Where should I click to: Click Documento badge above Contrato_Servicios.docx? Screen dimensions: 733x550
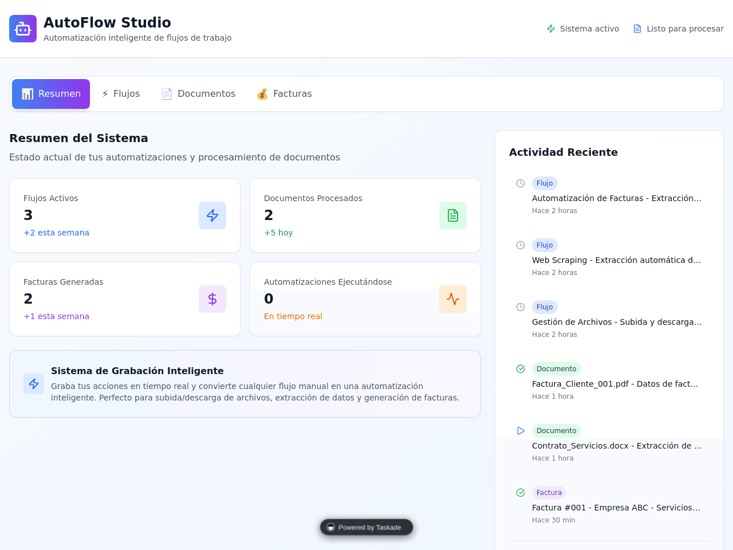click(x=557, y=431)
